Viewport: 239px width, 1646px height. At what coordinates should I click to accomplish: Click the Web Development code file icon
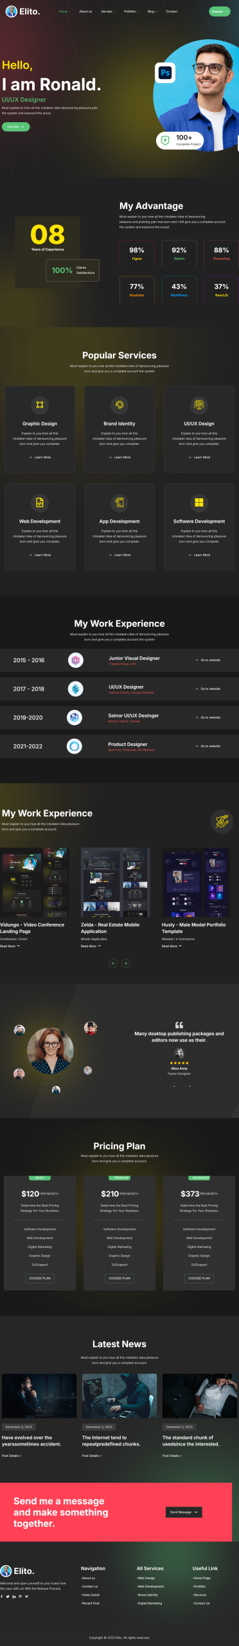click(40, 502)
